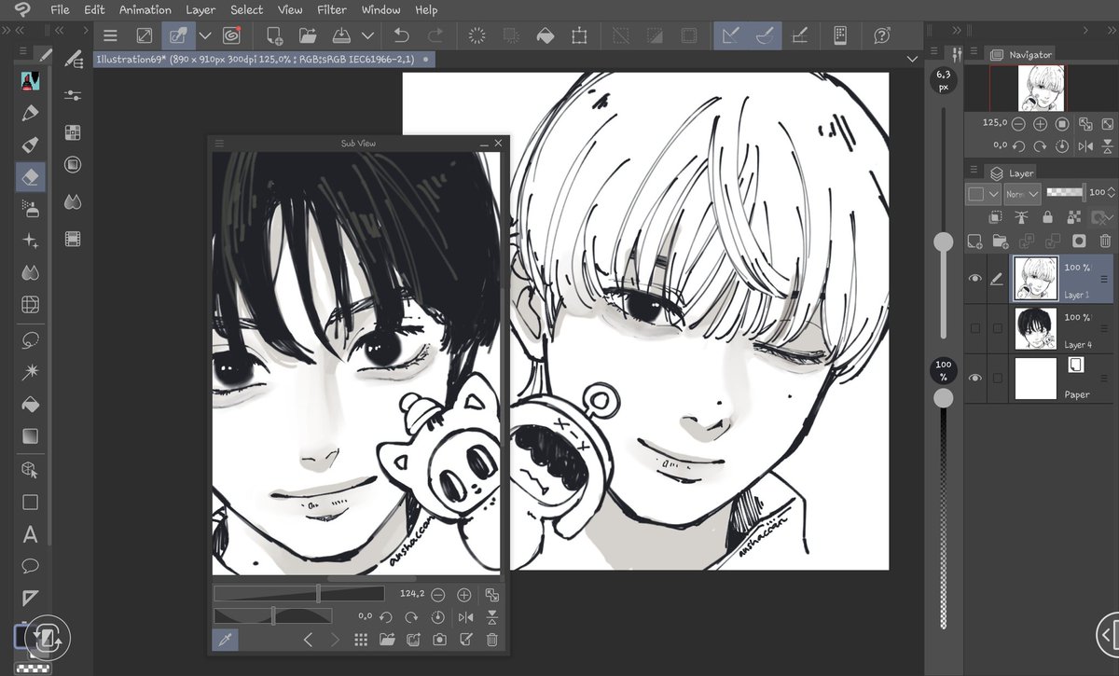
Task: Click the Redo arrow in command bar
Action: (x=435, y=35)
